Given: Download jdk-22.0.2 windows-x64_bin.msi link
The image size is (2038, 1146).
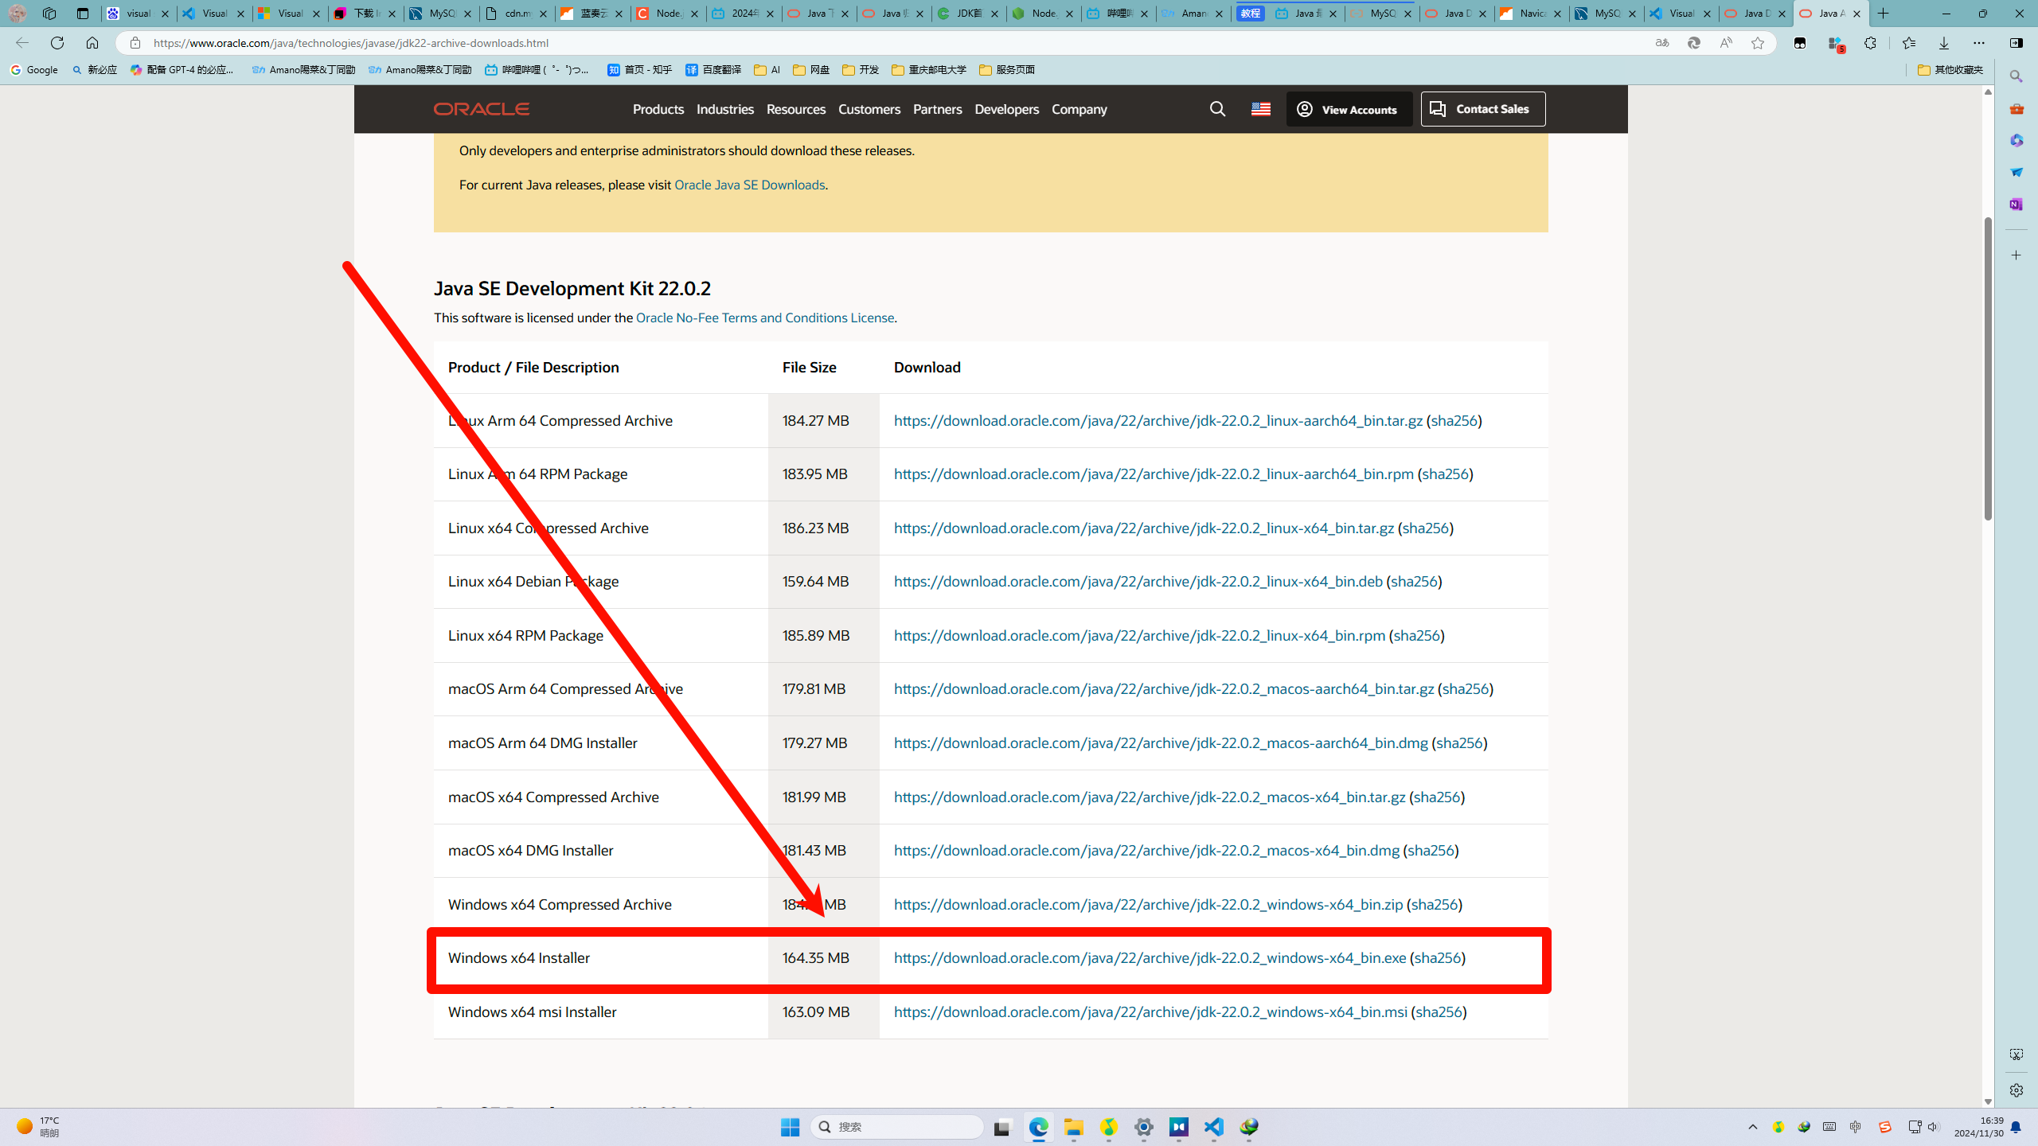Looking at the screenshot, I should 1150,1012.
